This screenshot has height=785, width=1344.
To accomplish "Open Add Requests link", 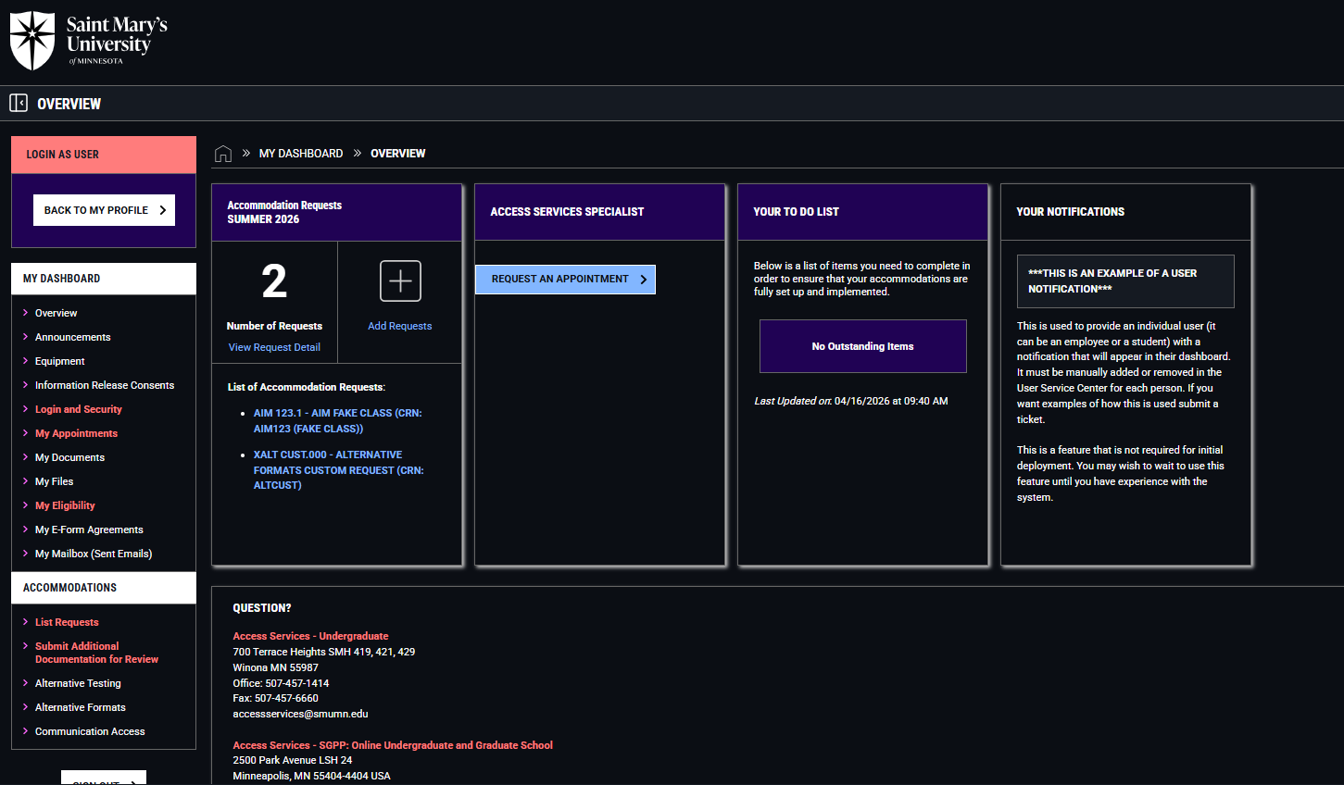I will [x=400, y=326].
